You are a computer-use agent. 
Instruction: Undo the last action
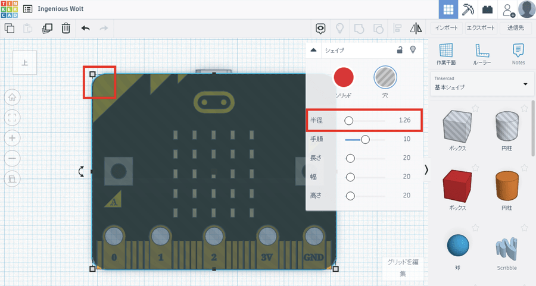coord(85,28)
